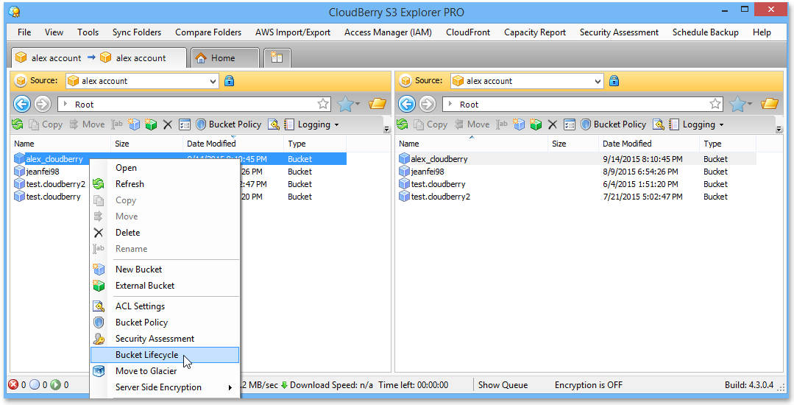The image size is (794, 405).
Task: Expand the right pane toolbar overflow arrow
Action: [779, 130]
